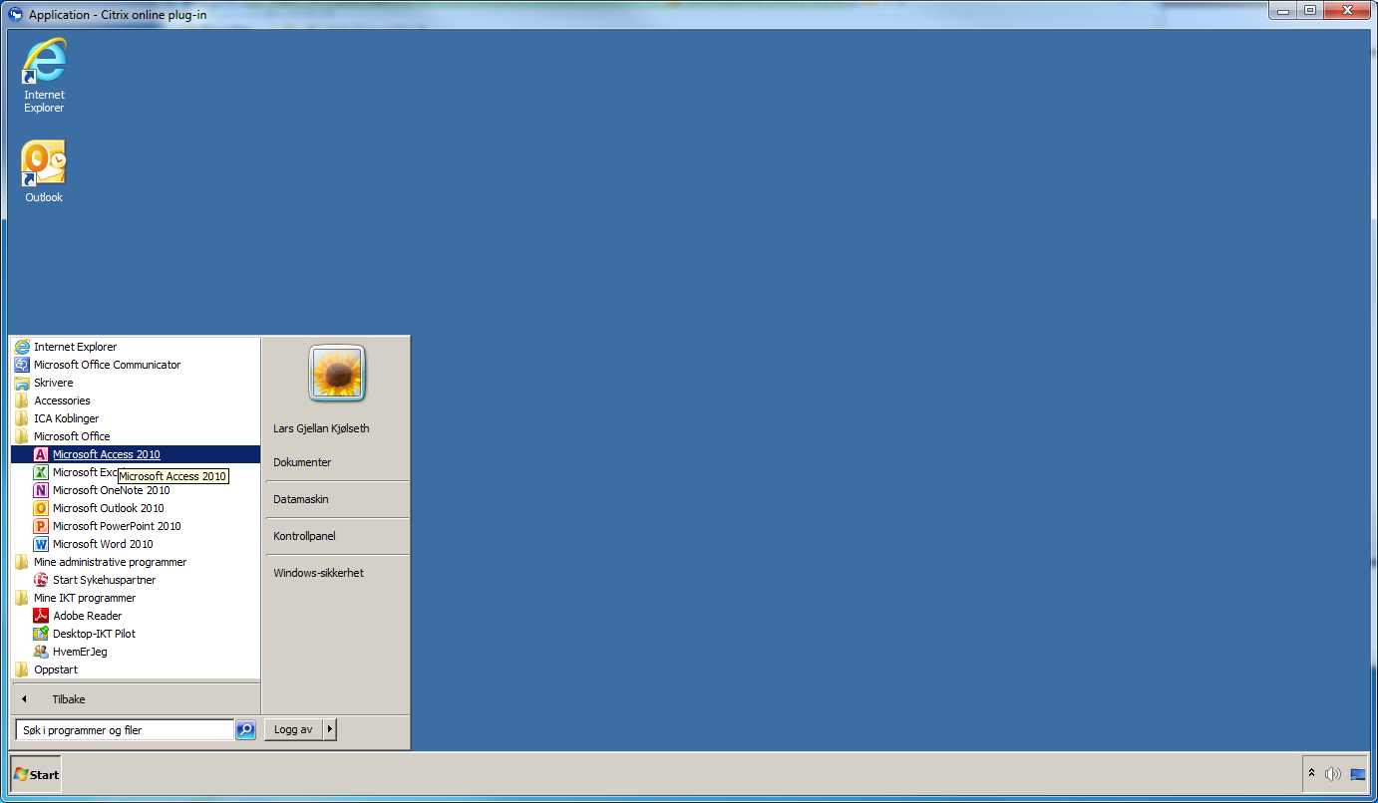
Task: Click the Adobe Reader icon
Action: tap(41, 616)
